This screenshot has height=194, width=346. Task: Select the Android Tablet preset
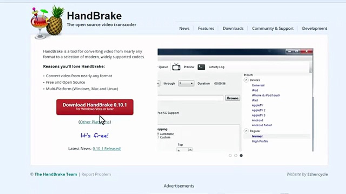(x=262, y=125)
